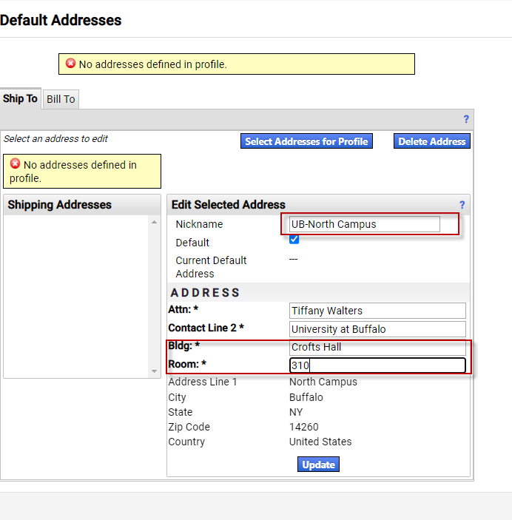This screenshot has width=512, height=520.
Task: Open help for Edit Selected Address
Action: [x=462, y=205]
